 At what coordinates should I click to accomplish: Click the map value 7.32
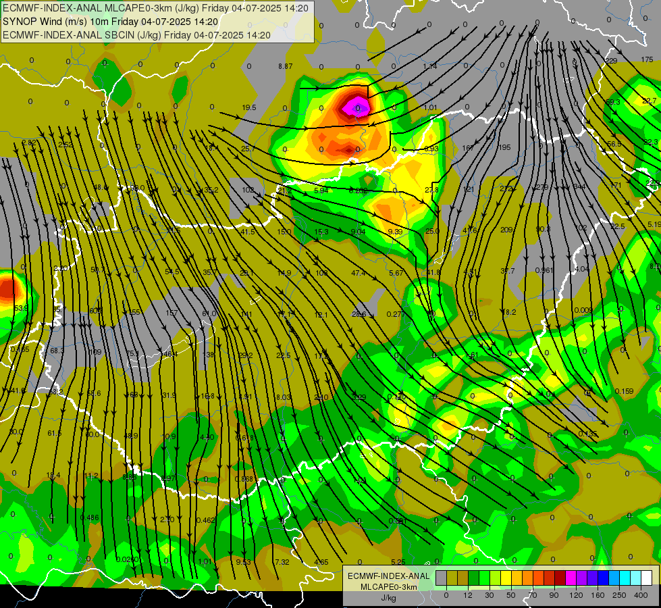[x=282, y=561]
